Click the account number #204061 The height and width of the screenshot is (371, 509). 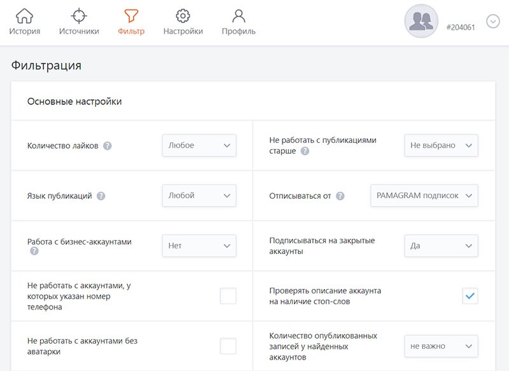(460, 27)
